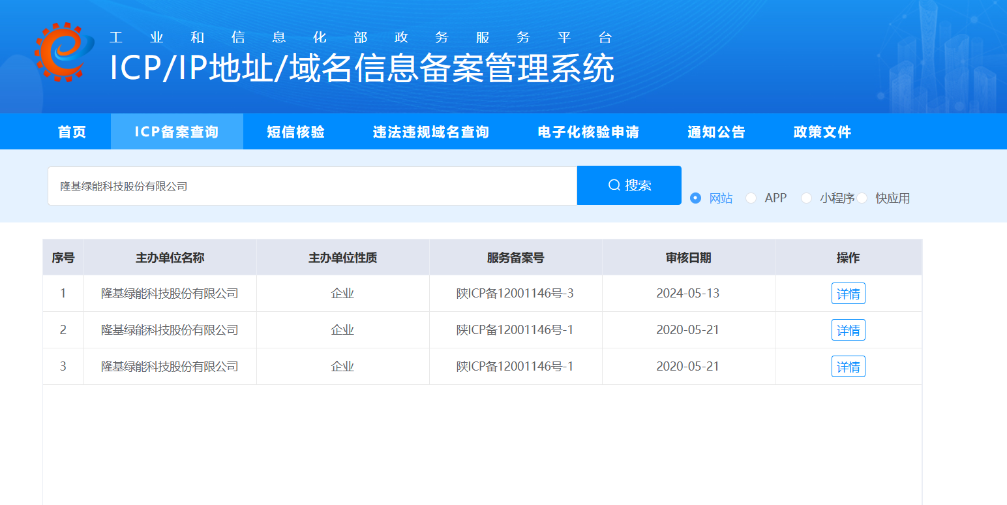Screen dimensions: 1007x505
Task: Click the 2020-05-21 date in row 2
Action: 688,330
